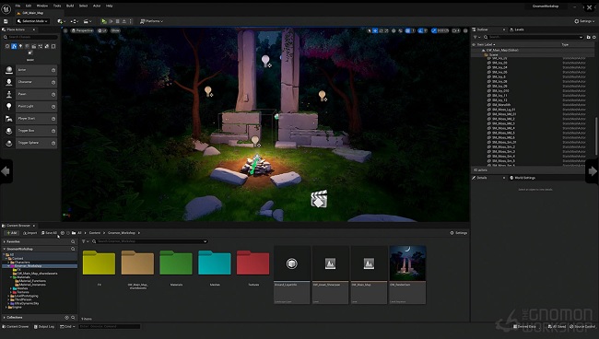
Task: Open the Selection Mode dropdown
Action: click(x=32, y=21)
